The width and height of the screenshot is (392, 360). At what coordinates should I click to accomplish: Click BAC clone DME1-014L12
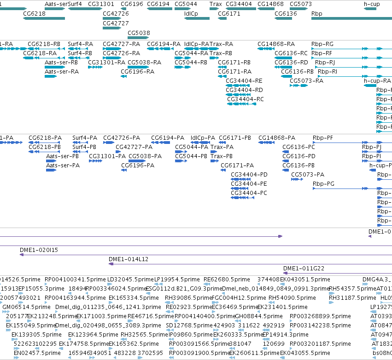pos(250,264)
